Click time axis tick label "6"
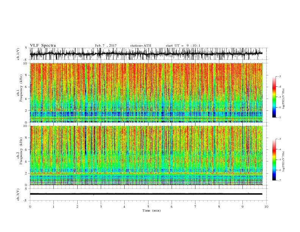 coord(172,207)
